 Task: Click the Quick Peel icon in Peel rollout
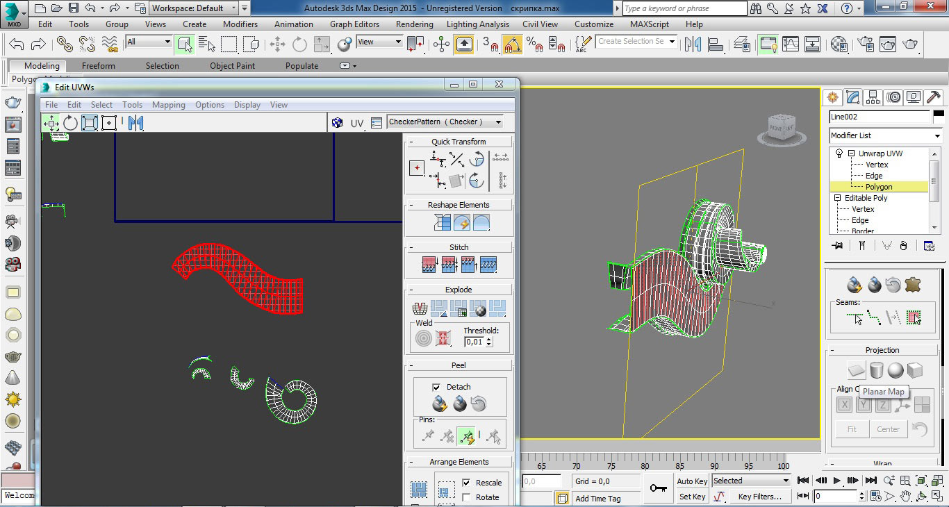[439, 404]
